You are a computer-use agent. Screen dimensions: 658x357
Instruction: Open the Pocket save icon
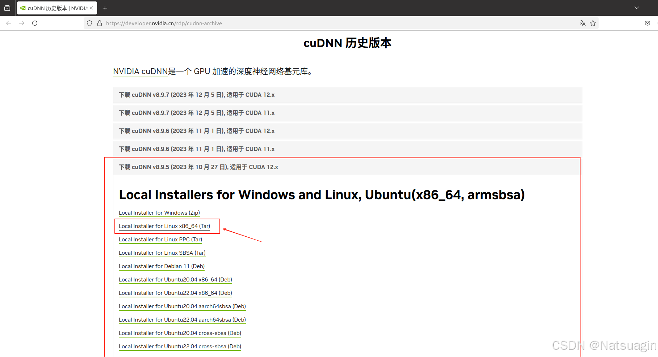[x=647, y=23]
